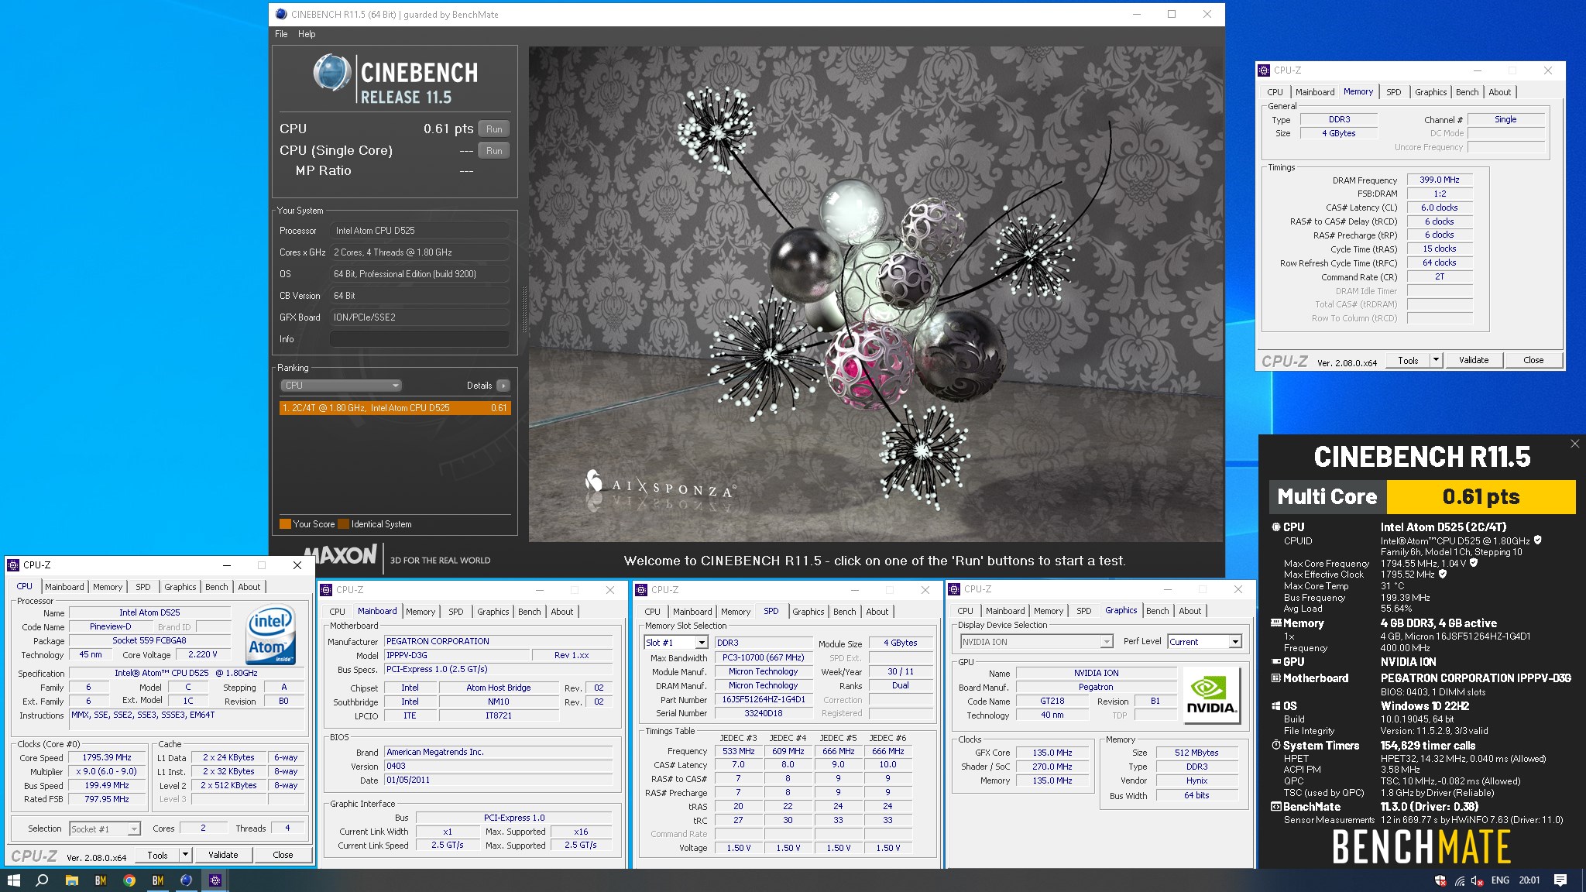Click the Cinebench window title bar icon
1586x892 pixels.
tap(281, 14)
